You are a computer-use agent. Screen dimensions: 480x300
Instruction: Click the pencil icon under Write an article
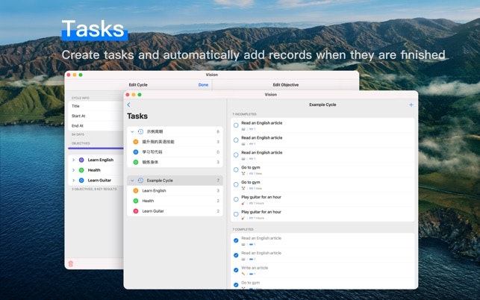[243, 274]
